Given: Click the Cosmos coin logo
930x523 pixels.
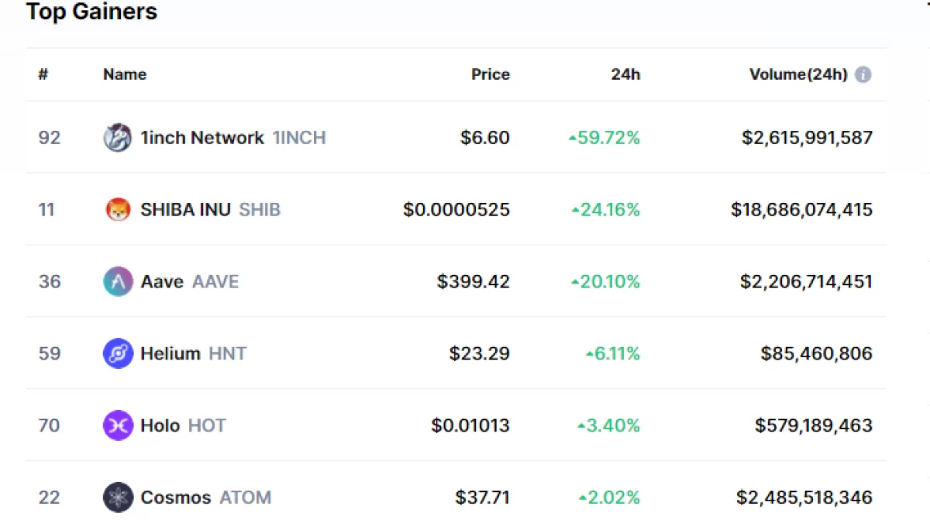Looking at the screenshot, I should (118, 497).
